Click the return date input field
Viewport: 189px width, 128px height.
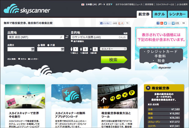point(51,49)
